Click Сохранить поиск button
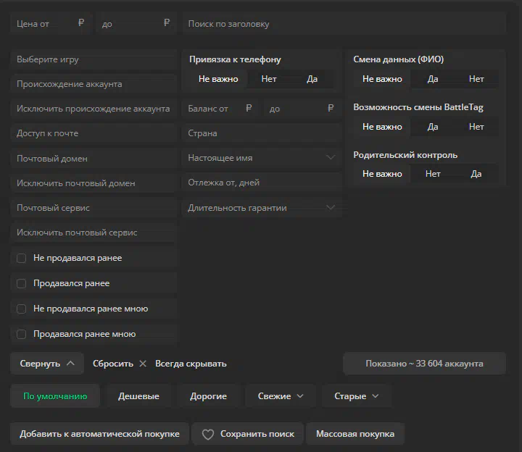 [248, 434]
